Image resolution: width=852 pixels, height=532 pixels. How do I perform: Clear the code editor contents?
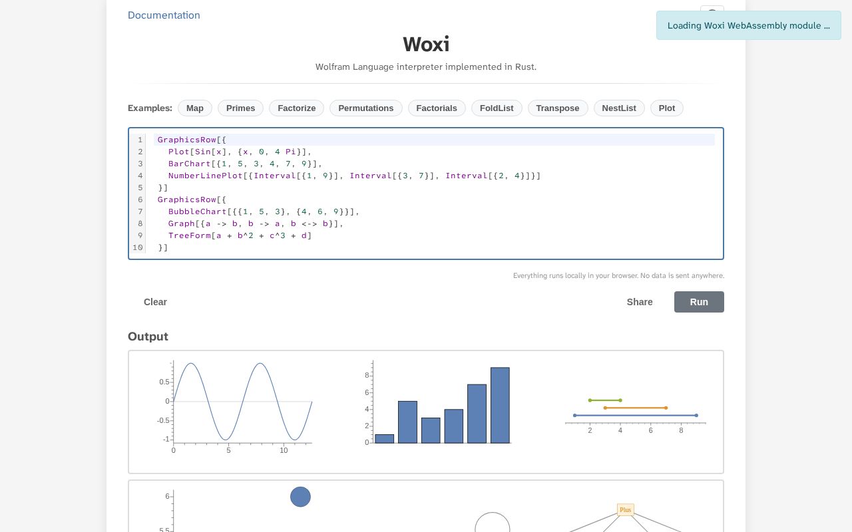[155, 302]
